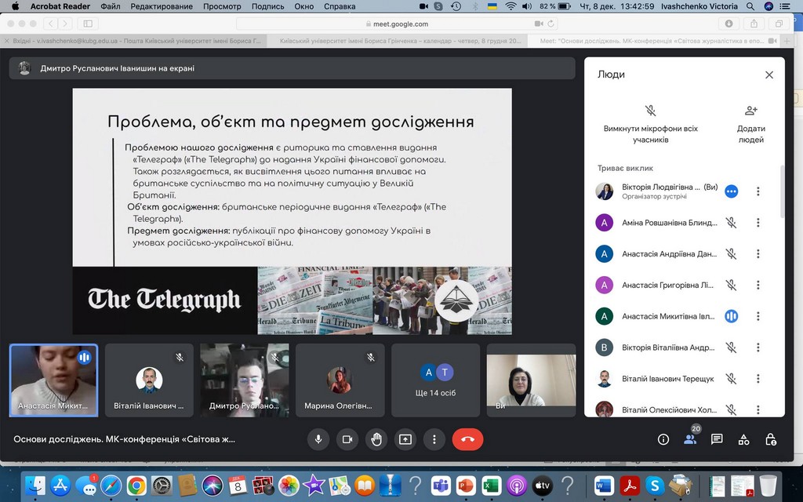This screenshot has width=803, height=502.
Task: Mute Аміна Ровшанівна's microphone
Action: tap(731, 223)
